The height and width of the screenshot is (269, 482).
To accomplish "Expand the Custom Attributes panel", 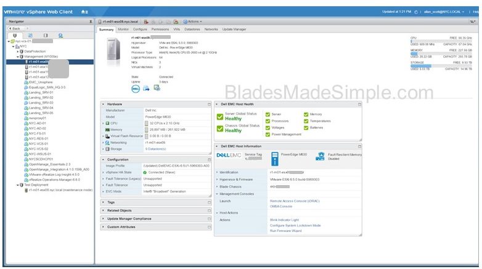I will [104, 227].
